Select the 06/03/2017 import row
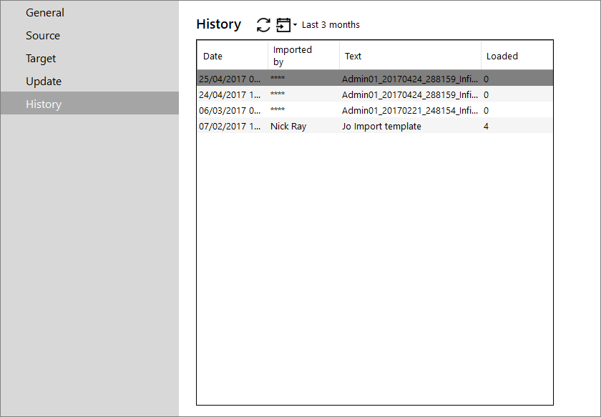 (x=375, y=110)
